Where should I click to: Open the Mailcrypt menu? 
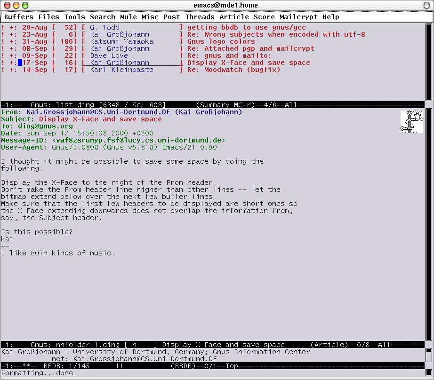click(298, 17)
